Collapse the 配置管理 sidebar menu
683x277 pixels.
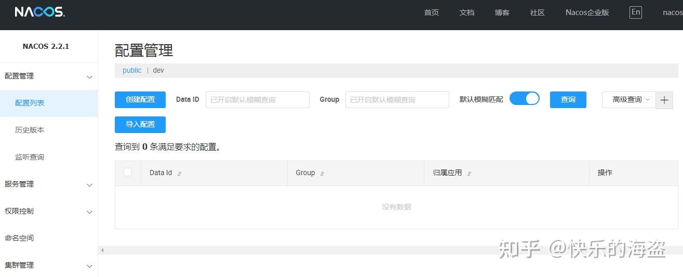click(49, 76)
